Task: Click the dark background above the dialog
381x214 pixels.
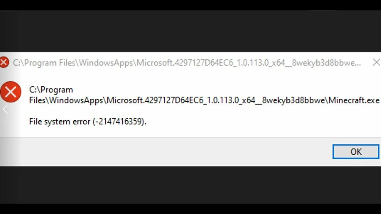Action: [x=190, y=31]
